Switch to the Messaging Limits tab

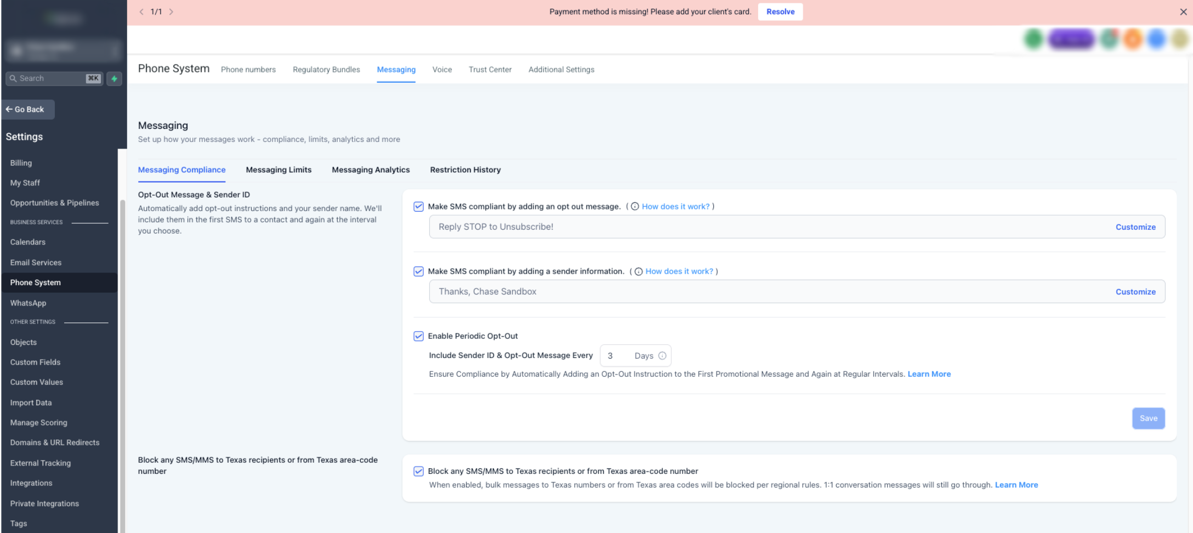pyautogui.click(x=279, y=170)
